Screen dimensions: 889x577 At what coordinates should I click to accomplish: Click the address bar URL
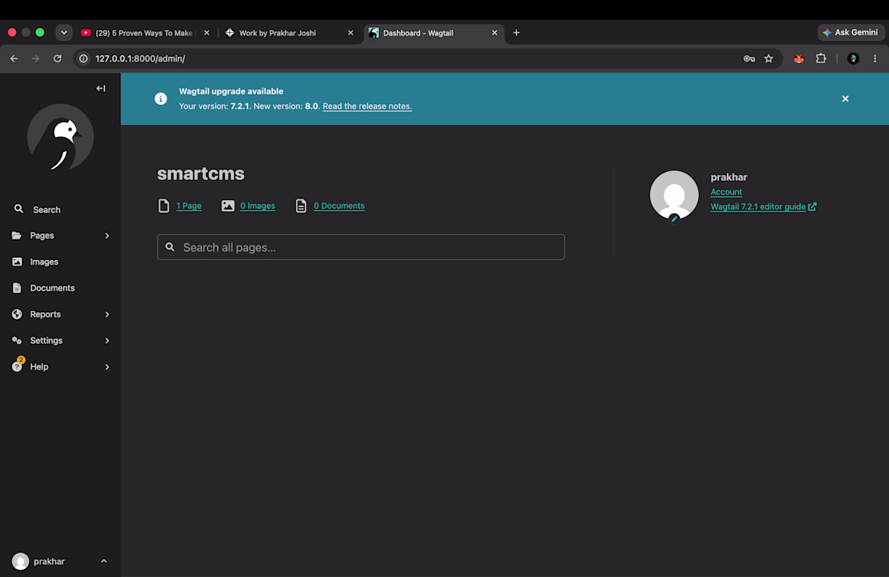(x=140, y=58)
